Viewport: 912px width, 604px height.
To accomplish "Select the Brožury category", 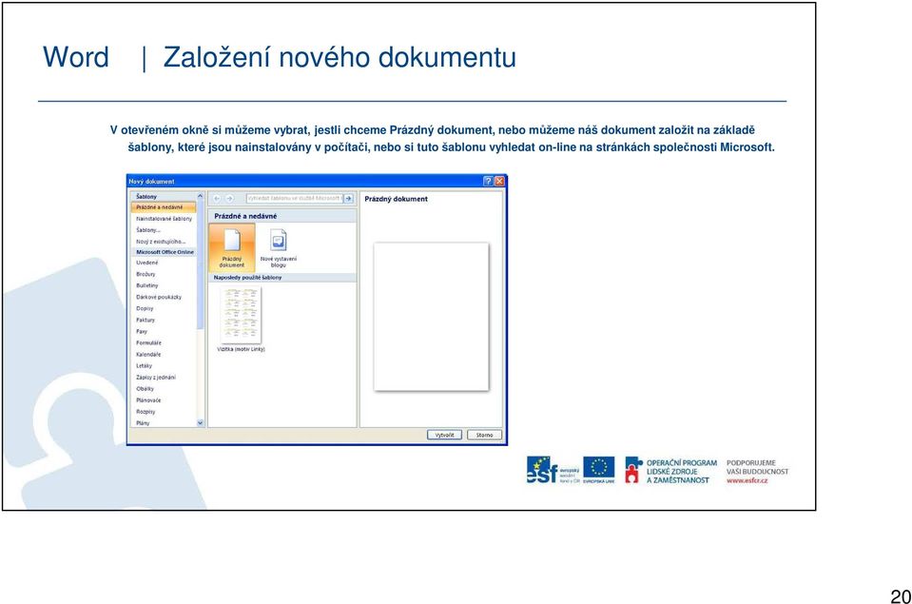I will click(x=146, y=274).
